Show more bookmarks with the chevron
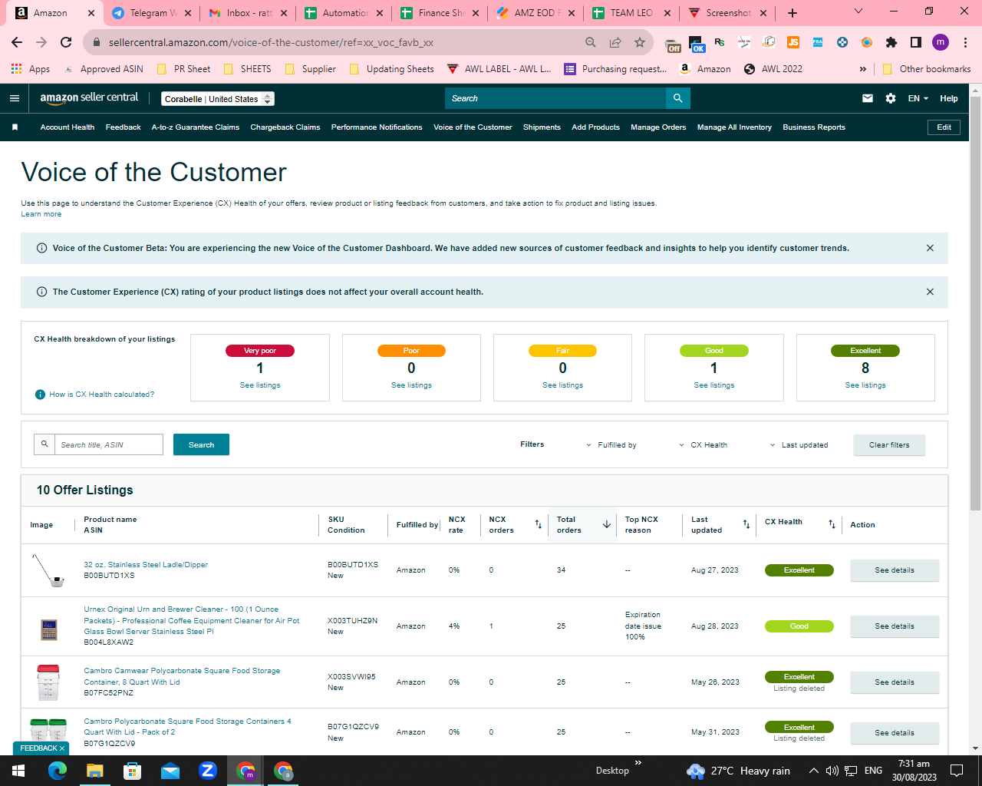This screenshot has height=786, width=982. click(863, 69)
